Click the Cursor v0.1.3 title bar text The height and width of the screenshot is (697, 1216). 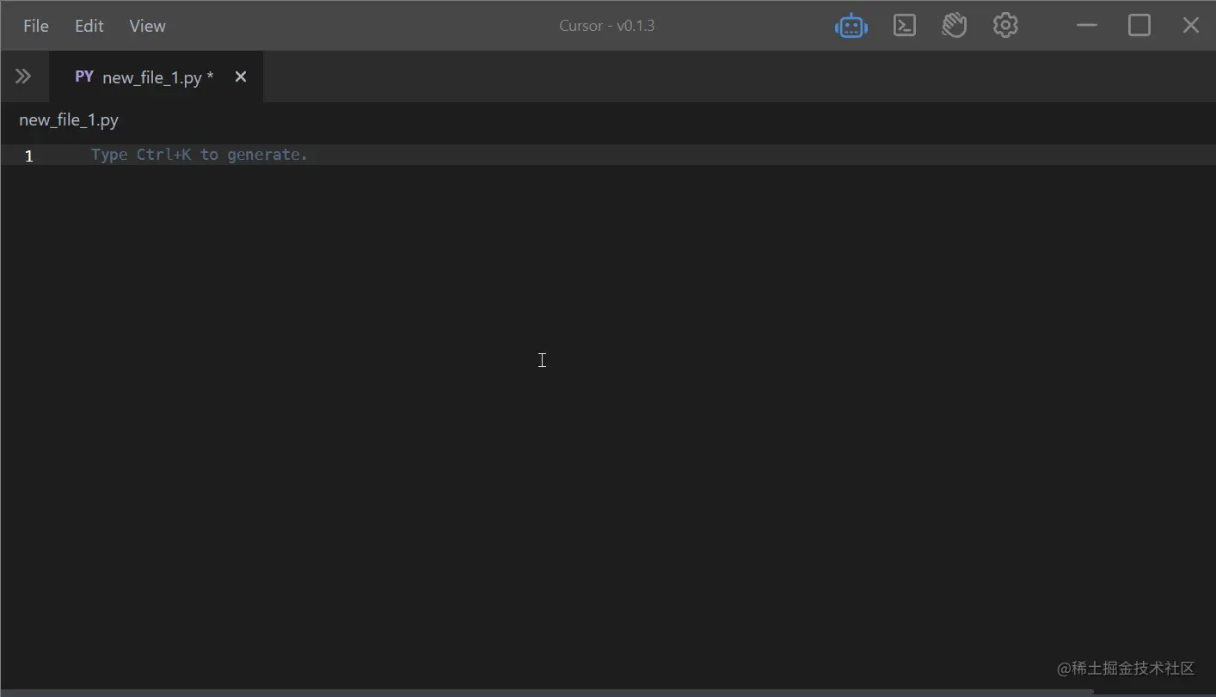[x=607, y=25]
